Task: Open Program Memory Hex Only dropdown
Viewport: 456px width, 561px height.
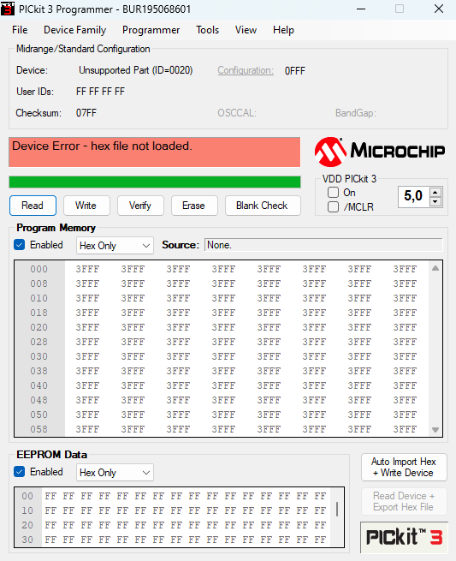Action: click(x=115, y=246)
